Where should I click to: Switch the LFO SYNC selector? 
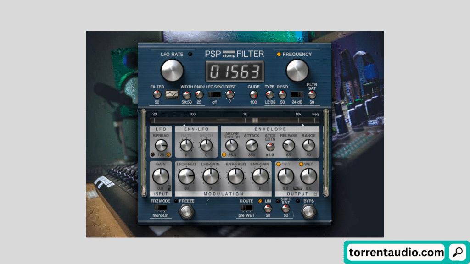pyautogui.click(x=214, y=94)
